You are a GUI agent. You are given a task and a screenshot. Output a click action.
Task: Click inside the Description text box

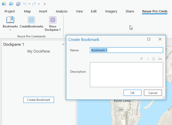coord(126,75)
